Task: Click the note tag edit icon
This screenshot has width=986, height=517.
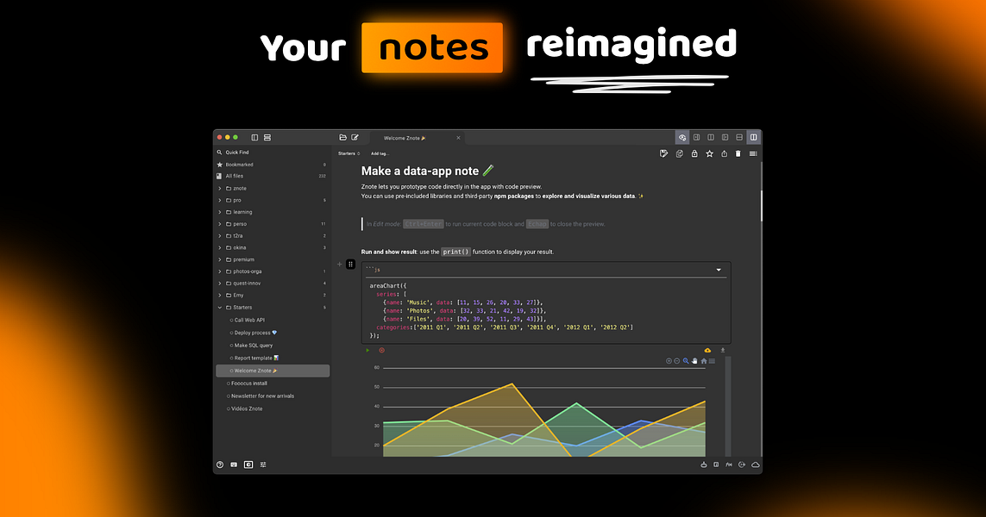Action: pyautogui.click(x=663, y=154)
